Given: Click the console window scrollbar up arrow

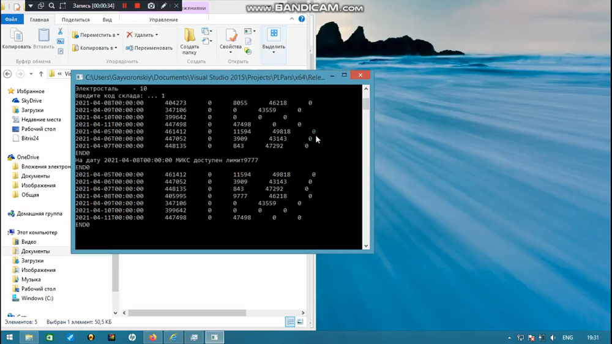Looking at the screenshot, I should (x=366, y=89).
